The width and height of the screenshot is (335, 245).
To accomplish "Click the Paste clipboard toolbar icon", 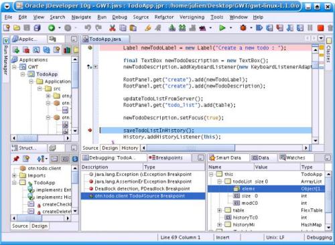I will click(x=133, y=28).
